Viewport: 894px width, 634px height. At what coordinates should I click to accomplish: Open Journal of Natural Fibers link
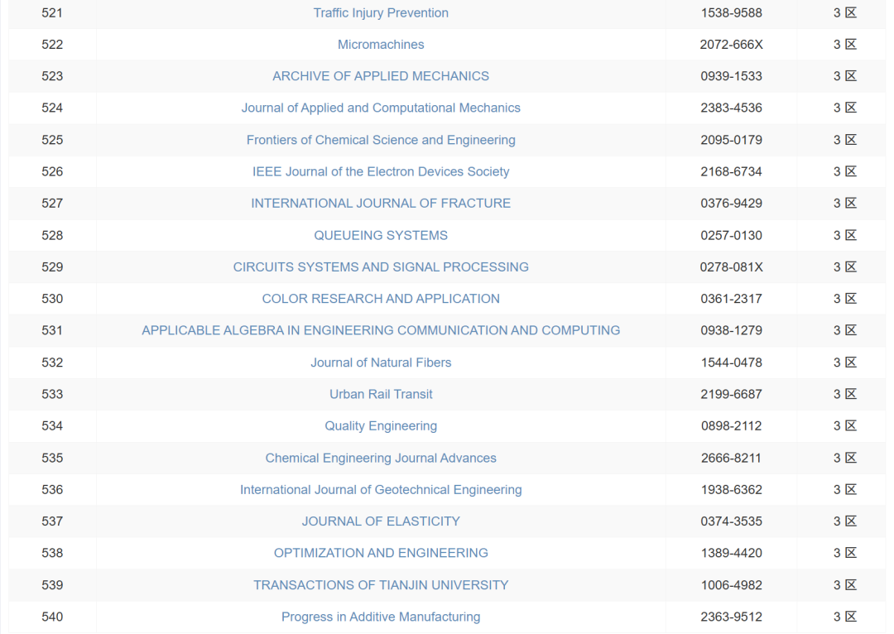point(381,363)
